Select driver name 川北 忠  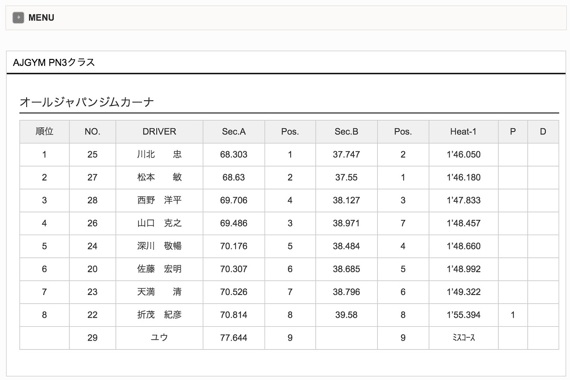pyautogui.click(x=159, y=154)
